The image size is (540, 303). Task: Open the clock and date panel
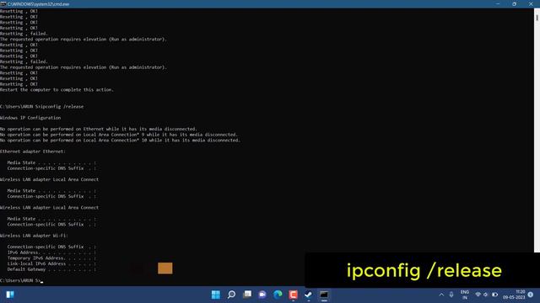click(x=514, y=295)
